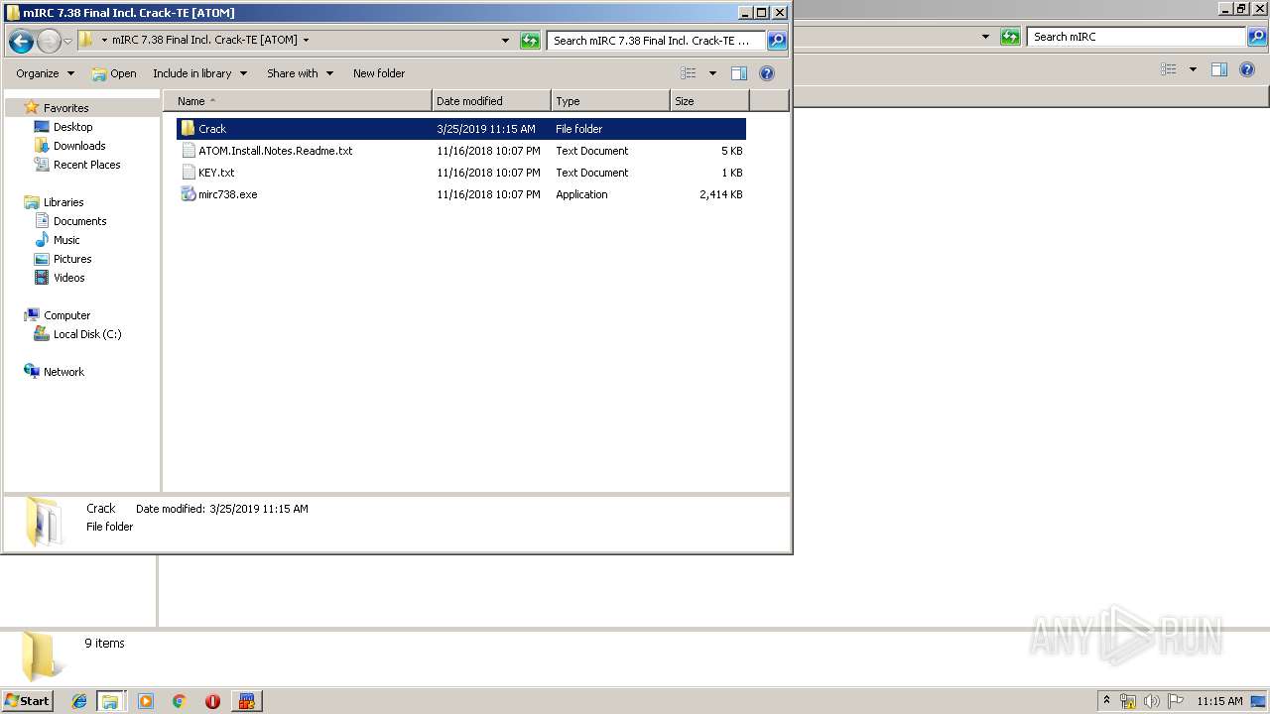The width and height of the screenshot is (1270, 714).
Task: Click the WinRAR taskbar button
Action: tap(247, 701)
